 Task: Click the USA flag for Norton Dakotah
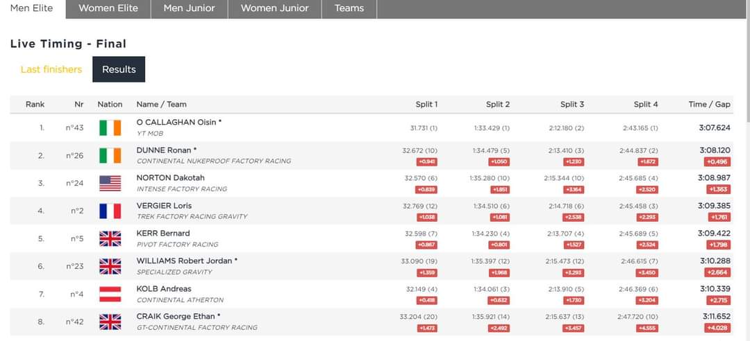(x=110, y=183)
